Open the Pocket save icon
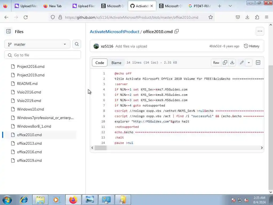Image resolution: width=273 pixels, height=205 pixels. 238,17
